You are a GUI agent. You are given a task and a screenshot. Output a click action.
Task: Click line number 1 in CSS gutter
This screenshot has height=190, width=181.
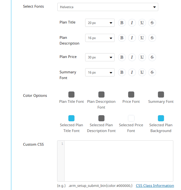[x=62, y=144]
